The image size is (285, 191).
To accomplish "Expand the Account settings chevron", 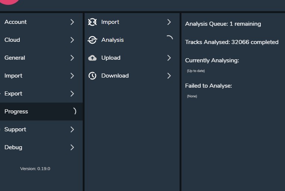I will 72,22.
